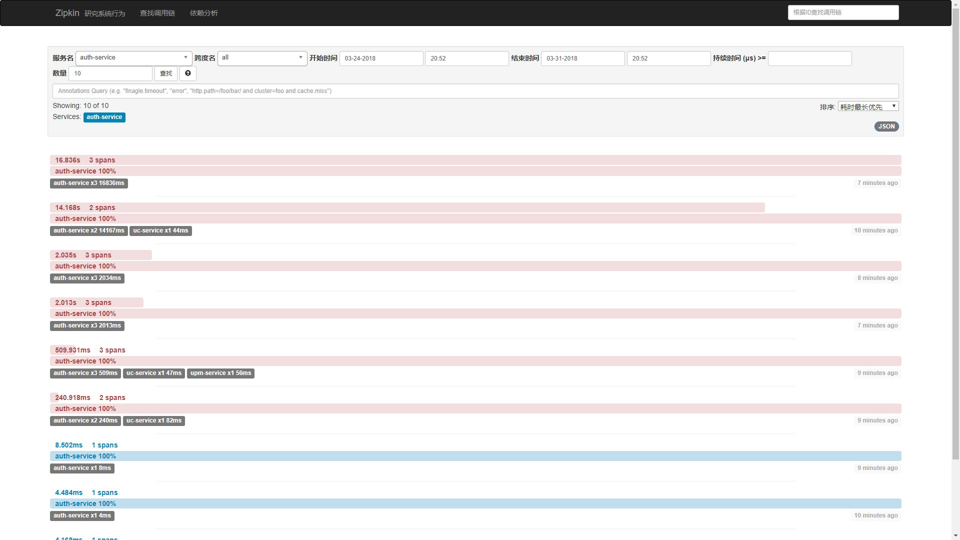This screenshot has height=540, width=960.
Task: Click the Zipkin brand link
Action: click(x=67, y=13)
